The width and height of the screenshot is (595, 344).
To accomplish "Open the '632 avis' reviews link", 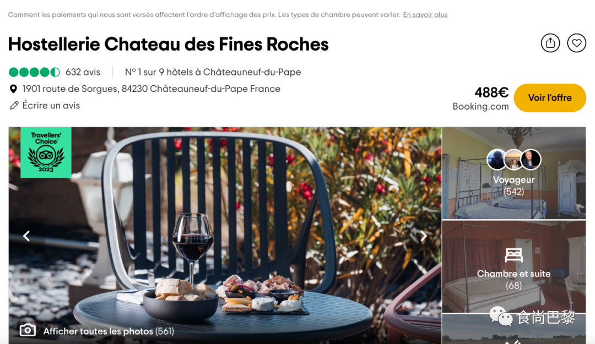I will [83, 72].
